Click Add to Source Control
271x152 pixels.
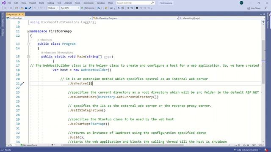(x=247, y=150)
